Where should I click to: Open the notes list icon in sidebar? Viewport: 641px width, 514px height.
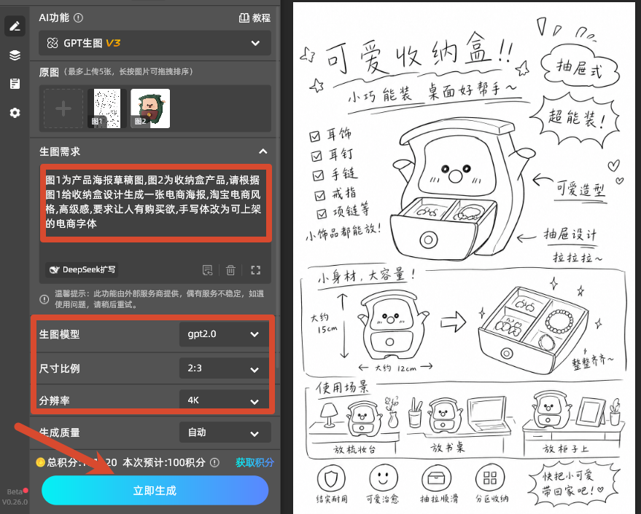click(x=15, y=84)
